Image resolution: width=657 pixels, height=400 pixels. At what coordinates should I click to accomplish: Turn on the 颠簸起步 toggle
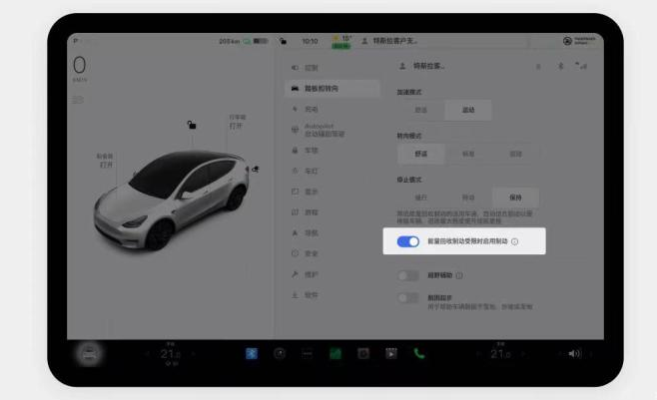click(x=407, y=297)
